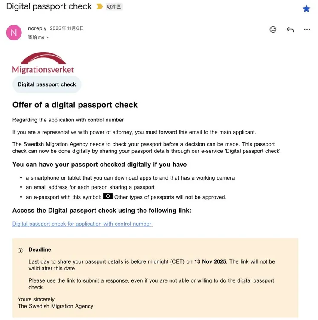This screenshot has width=318, height=320.
Task: Click the Offer of a digital passport check heading
Action: 75,105
